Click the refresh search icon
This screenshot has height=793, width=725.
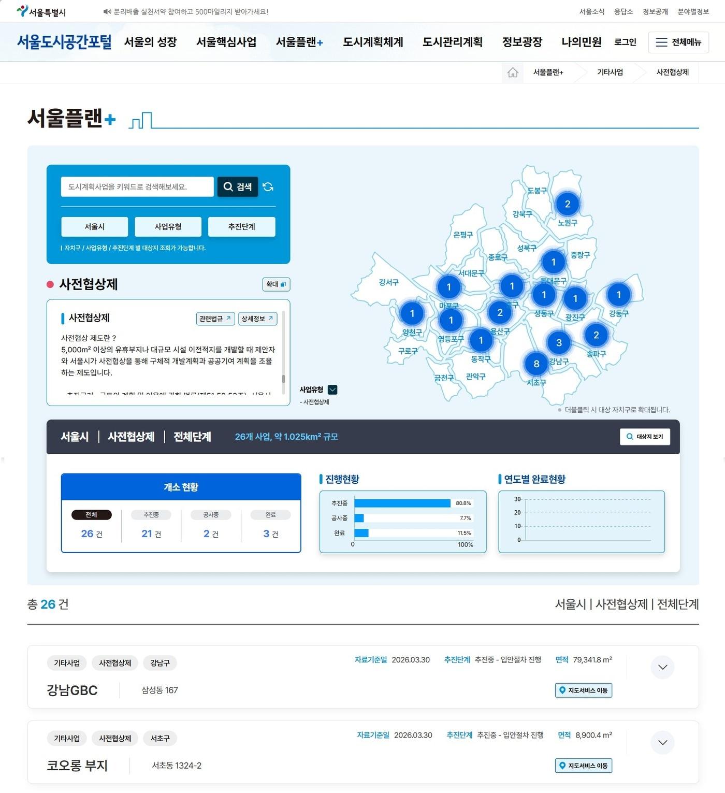(268, 187)
